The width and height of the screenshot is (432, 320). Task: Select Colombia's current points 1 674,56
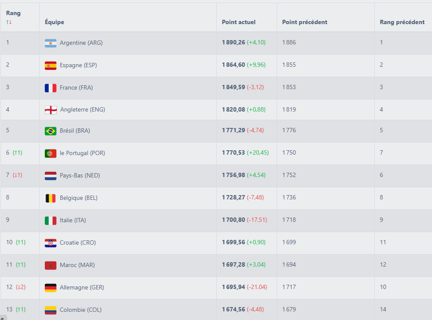pos(233,309)
